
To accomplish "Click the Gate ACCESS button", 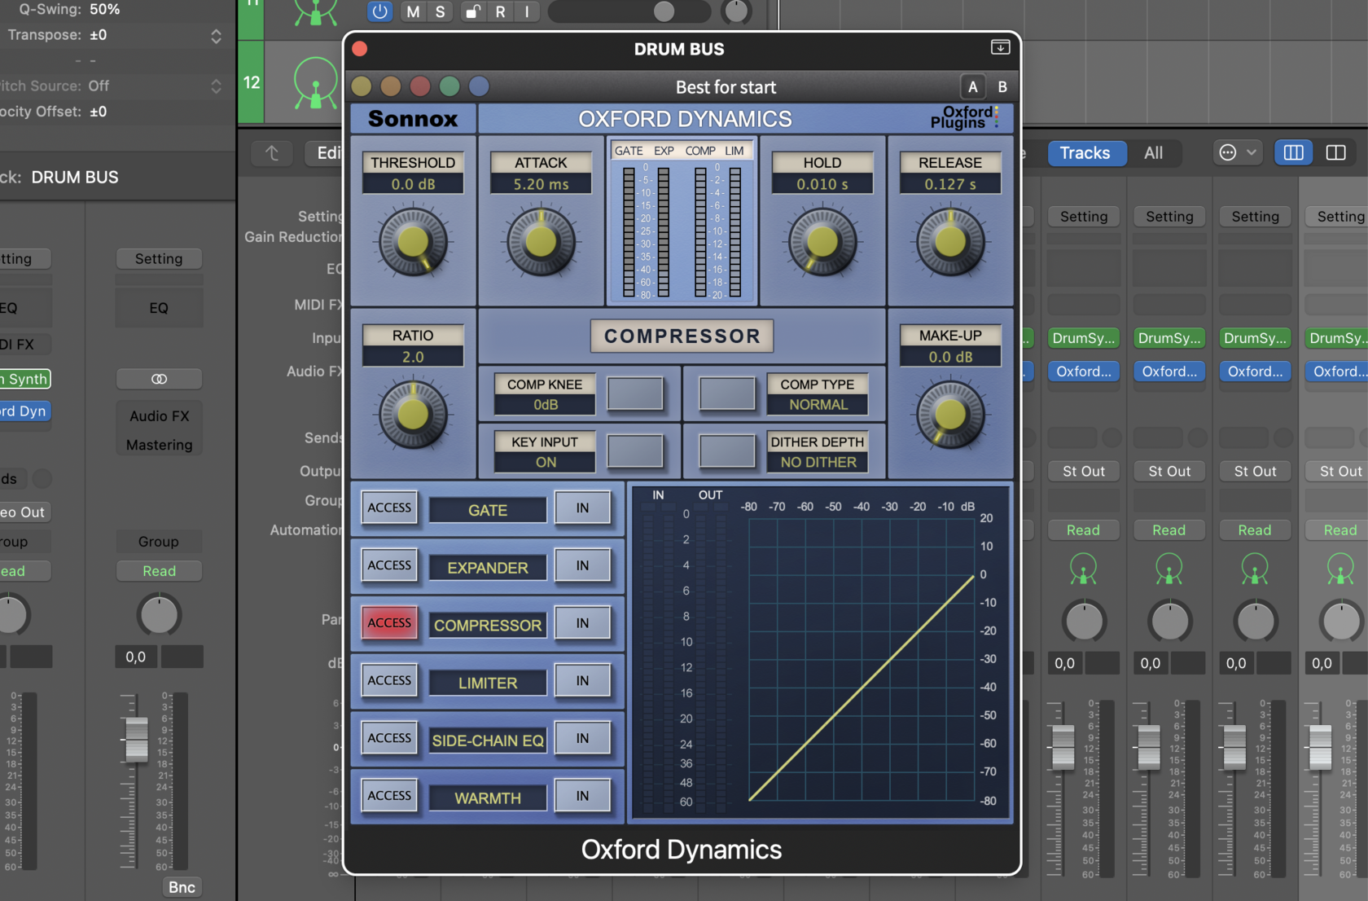I will coord(389,508).
